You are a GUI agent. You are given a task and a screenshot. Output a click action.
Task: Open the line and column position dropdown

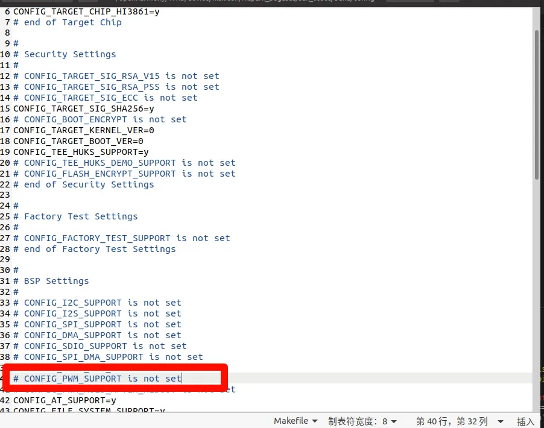(x=460, y=421)
